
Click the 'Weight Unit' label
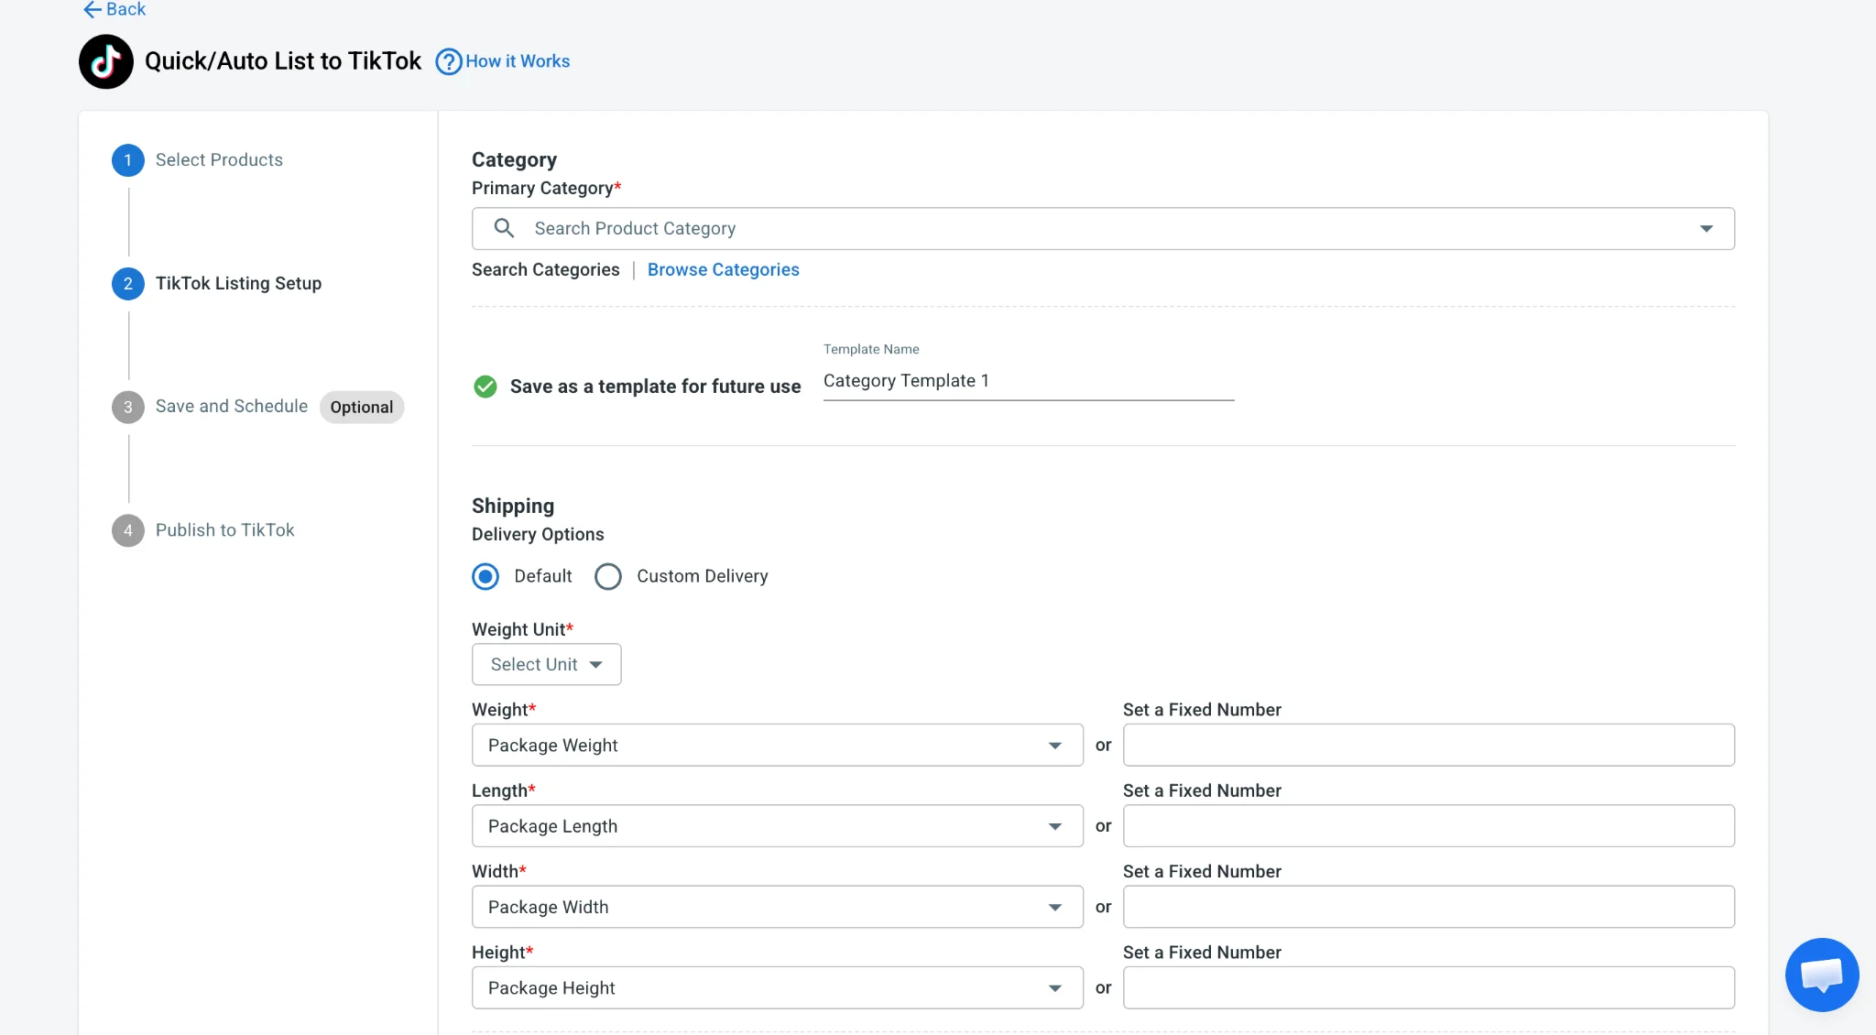[522, 629]
